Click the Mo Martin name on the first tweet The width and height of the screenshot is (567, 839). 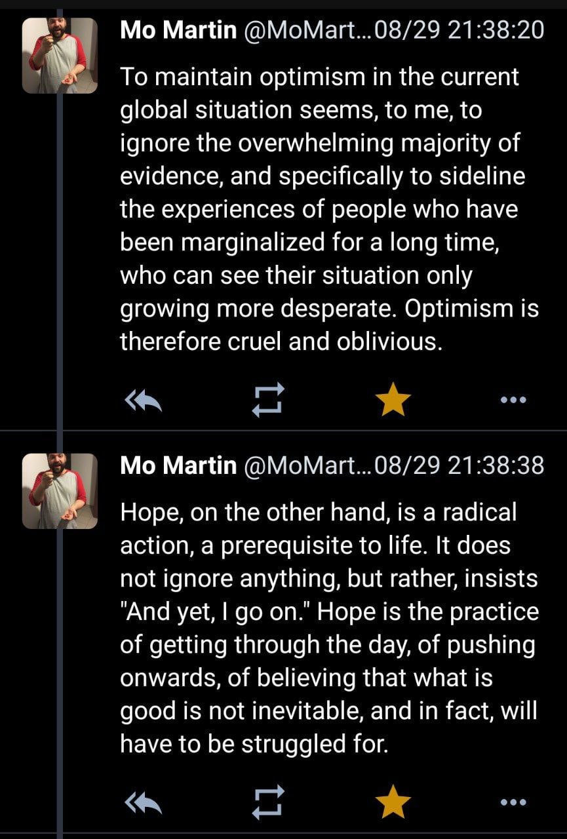pos(178,30)
